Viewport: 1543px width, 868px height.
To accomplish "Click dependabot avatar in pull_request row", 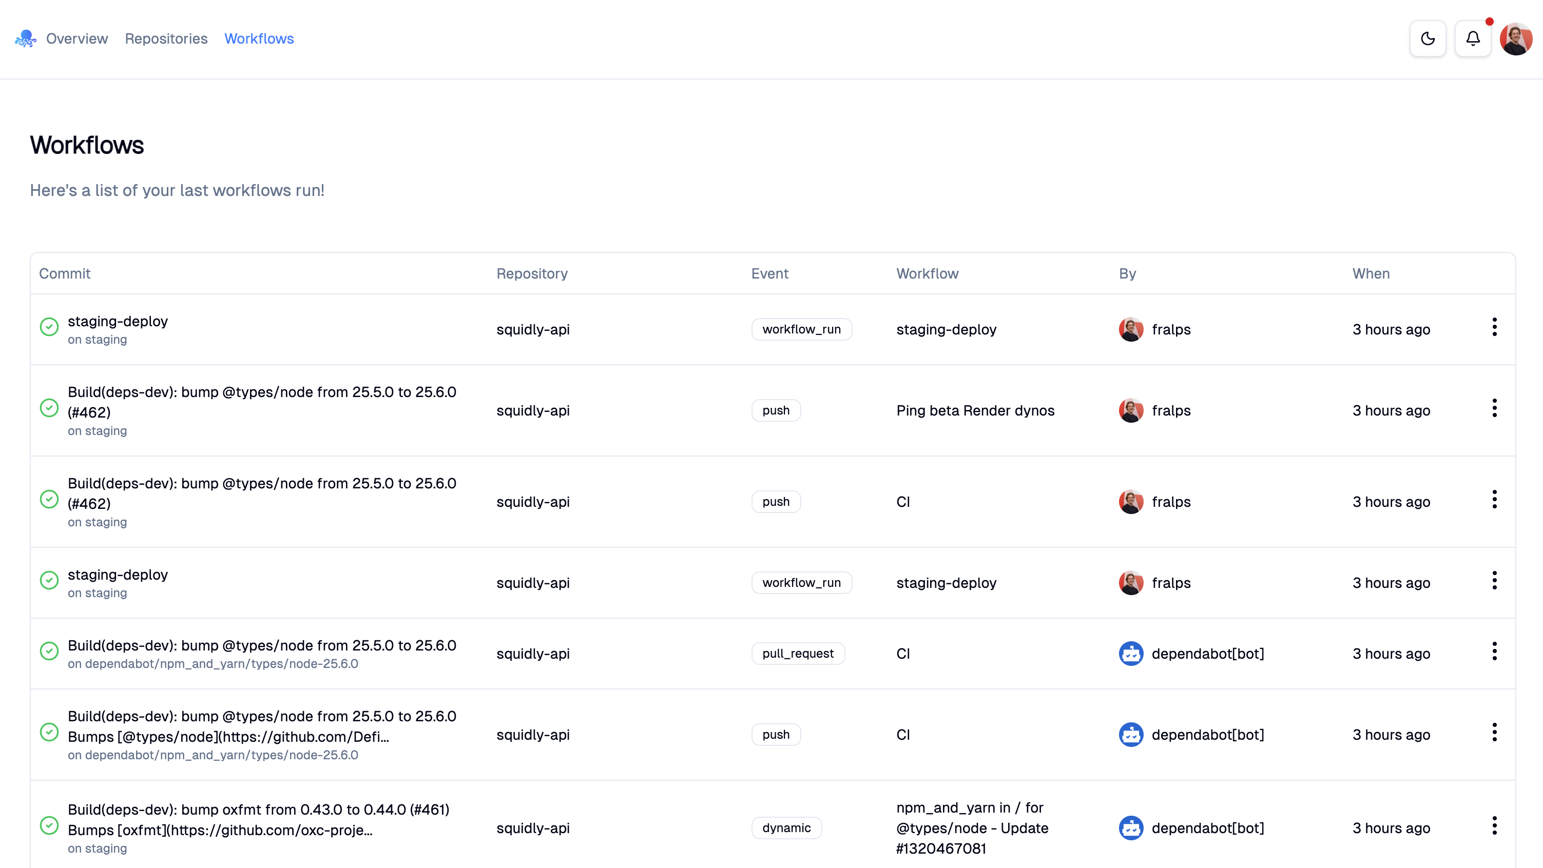I will coord(1131,654).
